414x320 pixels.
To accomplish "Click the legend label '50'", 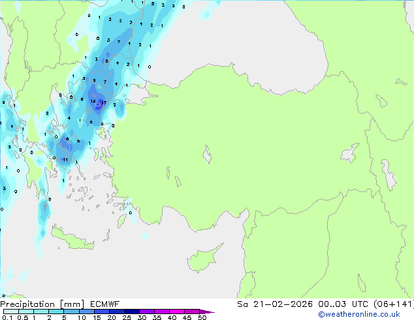I will tap(202, 317).
